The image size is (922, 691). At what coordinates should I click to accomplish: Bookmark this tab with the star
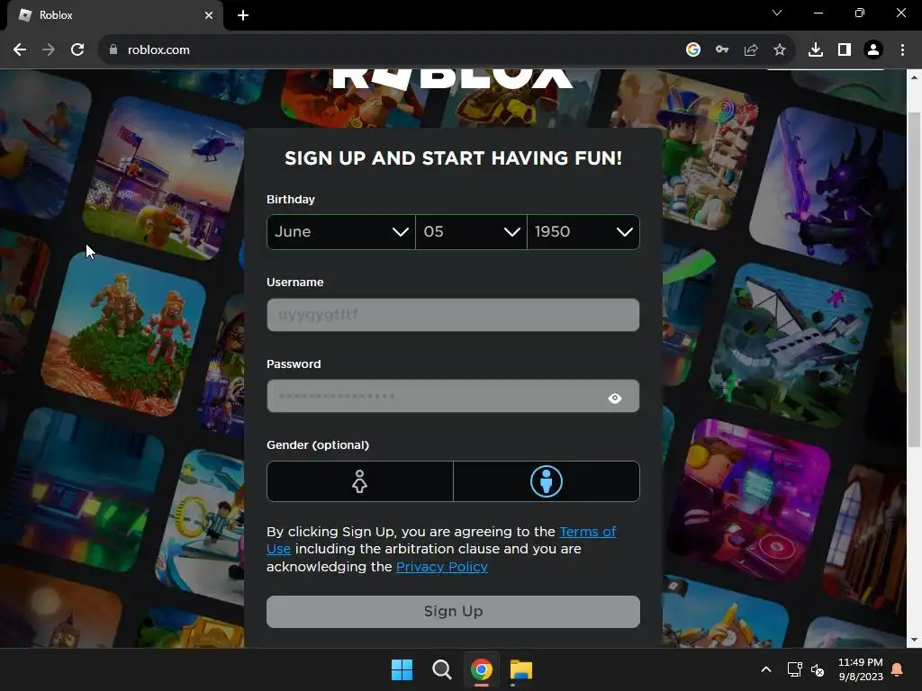point(780,50)
